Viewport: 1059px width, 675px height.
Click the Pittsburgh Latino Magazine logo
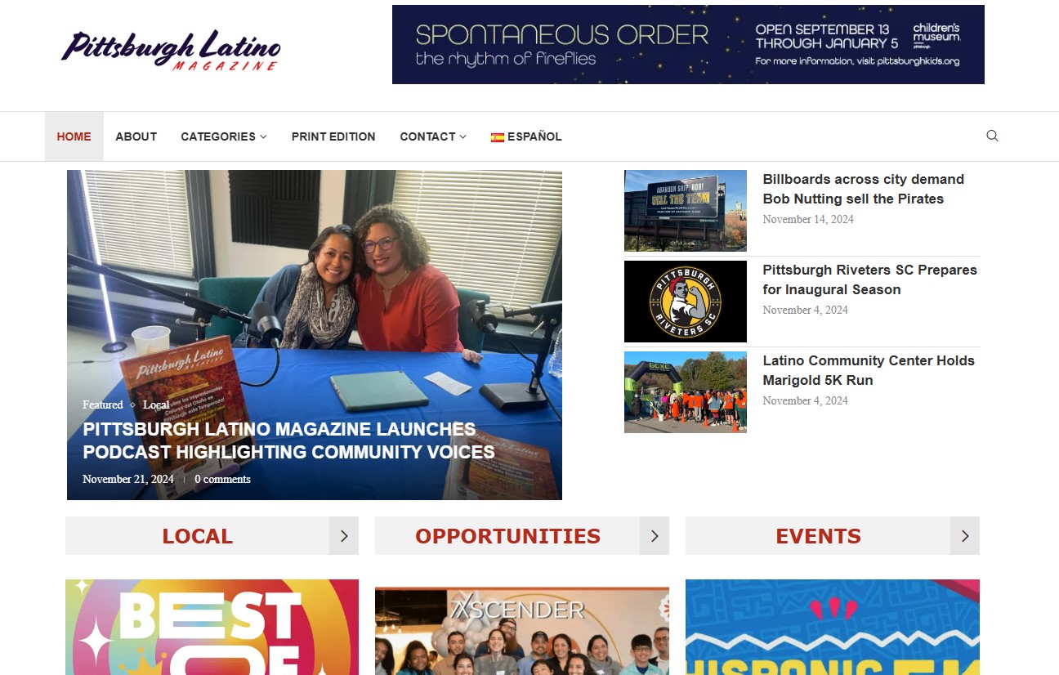tap(171, 49)
